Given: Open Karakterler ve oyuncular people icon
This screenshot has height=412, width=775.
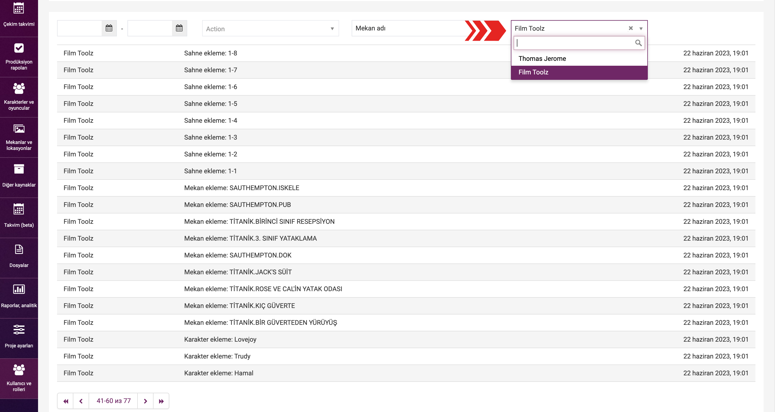Looking at the screenshot, I should [x=19, y=89].
